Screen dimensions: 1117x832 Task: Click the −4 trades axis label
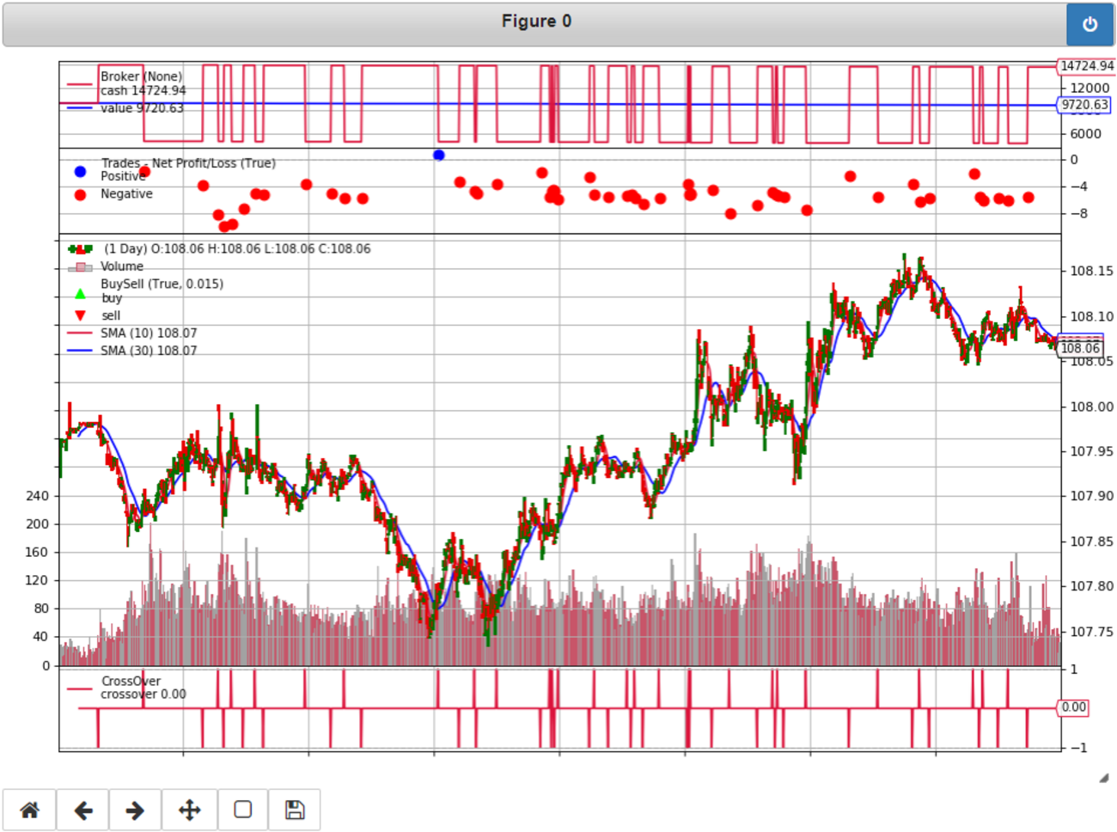point(1078,186)
